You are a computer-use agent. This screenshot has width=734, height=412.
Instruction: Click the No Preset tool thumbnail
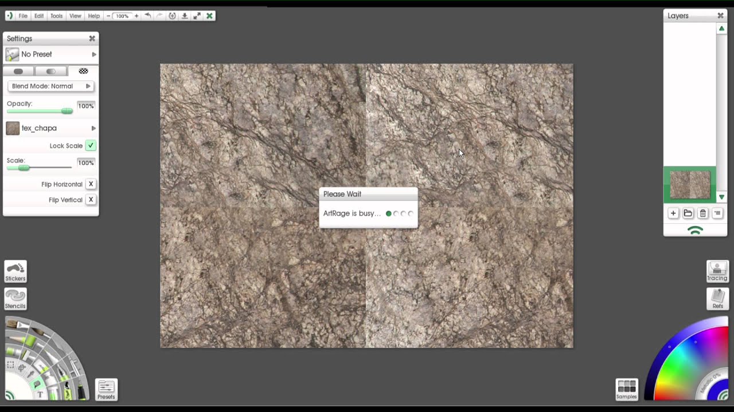[x=12, y=54]
